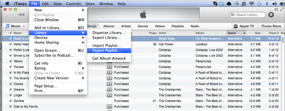Click the downloads arrow icon
285x111 pixels.
pos(271,15)
